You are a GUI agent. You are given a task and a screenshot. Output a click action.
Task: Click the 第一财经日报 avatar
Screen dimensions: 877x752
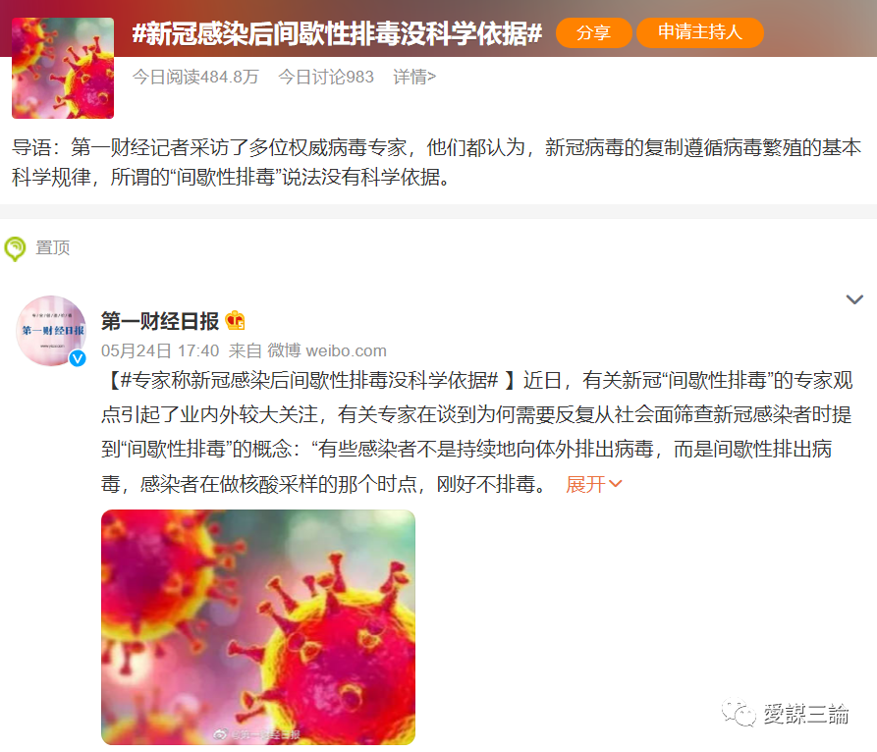(x=51, y=331)
